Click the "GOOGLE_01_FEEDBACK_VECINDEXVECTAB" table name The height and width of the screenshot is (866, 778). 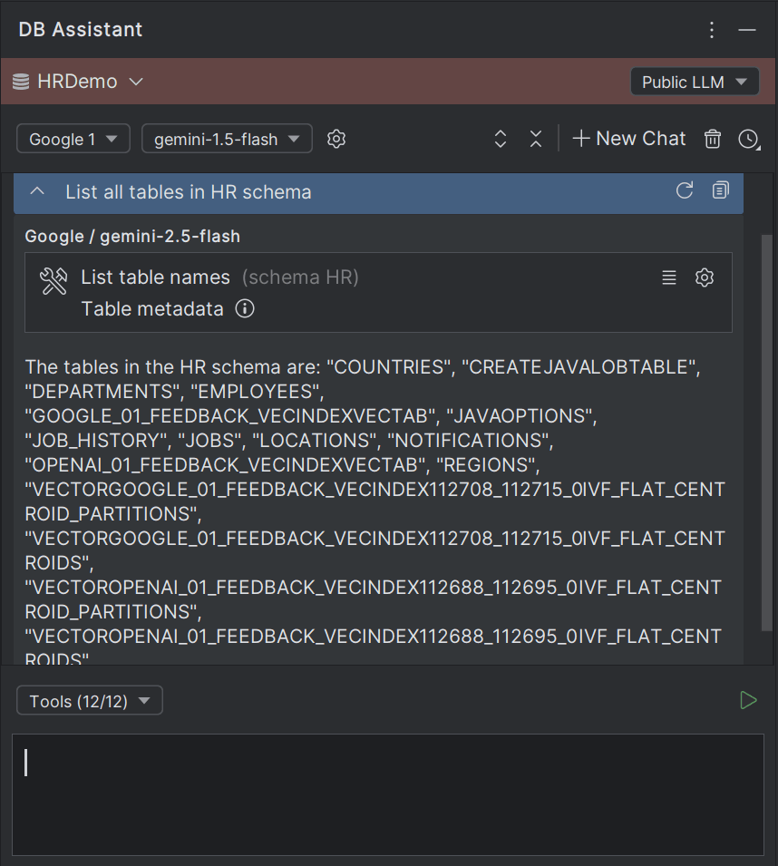[229, 416]
